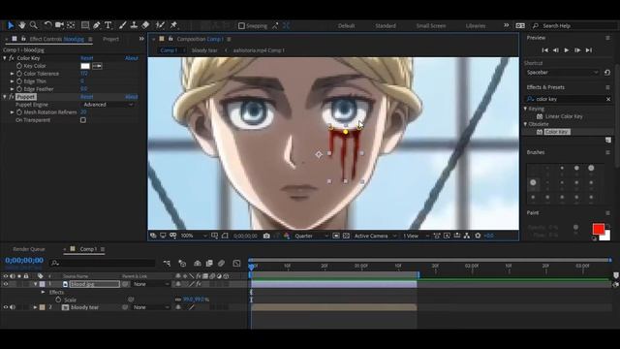Open the composition flowchart icon

pos(467,236)
